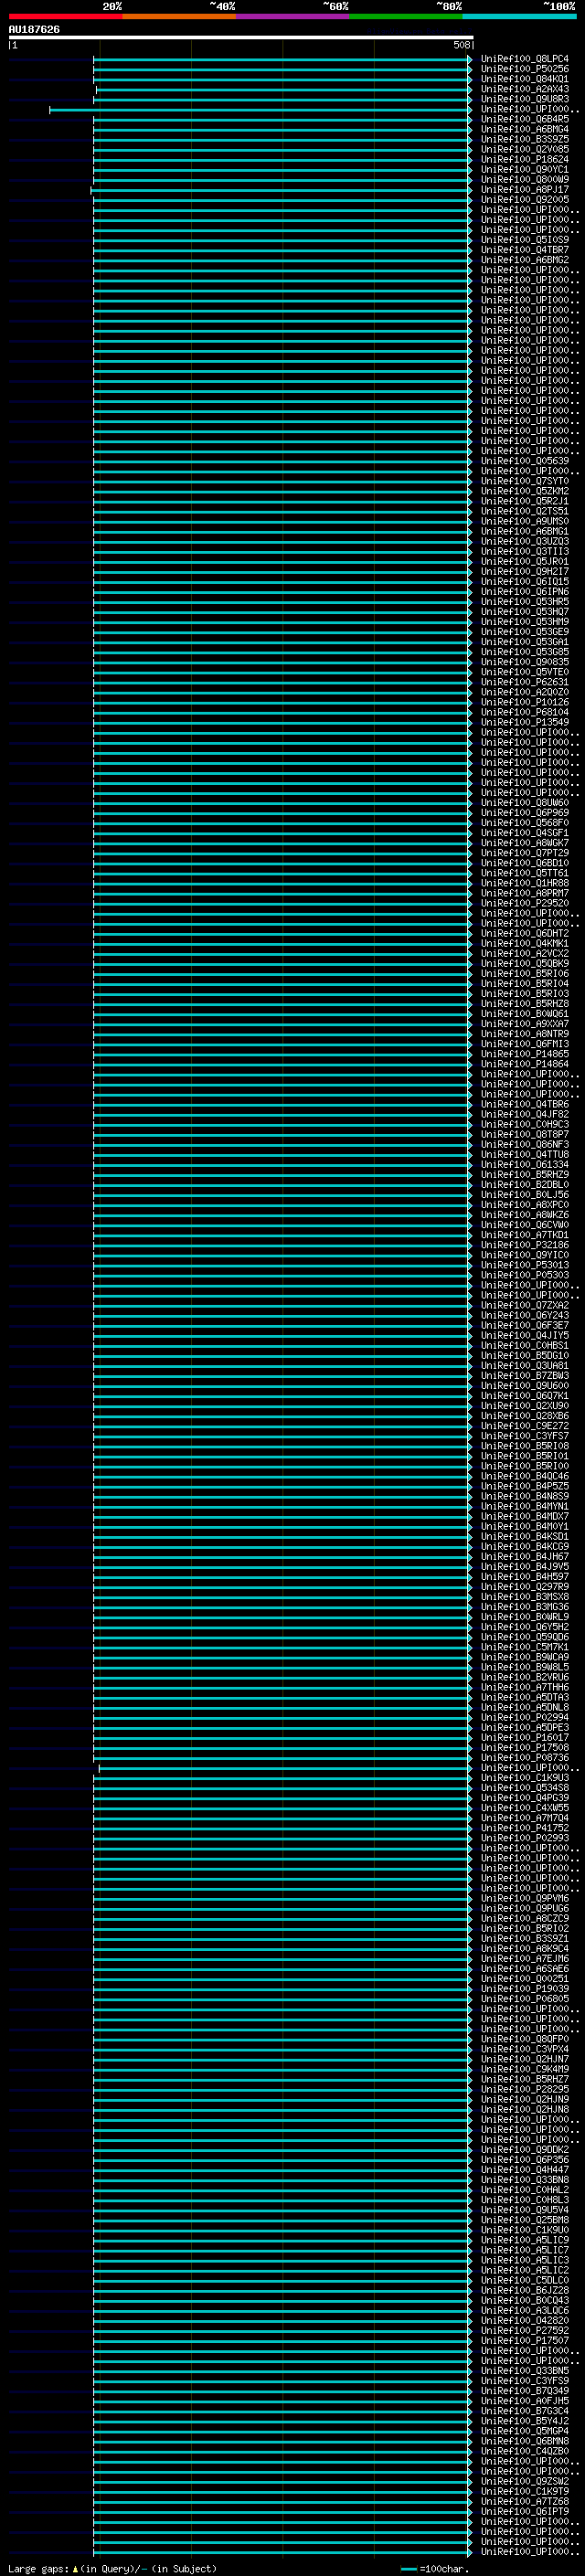Choose the UniRef100_P68104 hit name
585x2576 pixels.
tap(525, 712)
